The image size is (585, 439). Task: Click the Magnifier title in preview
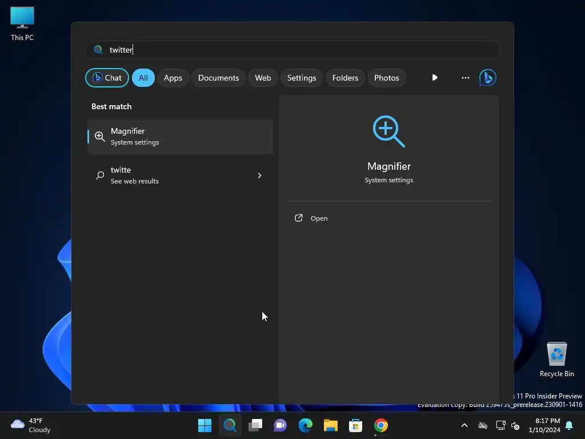388,166
